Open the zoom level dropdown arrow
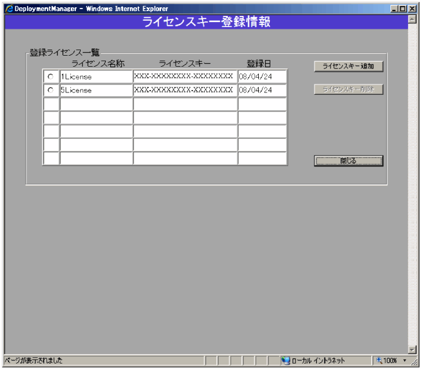The height and width of the screenshot is (369, 421). 404,360
